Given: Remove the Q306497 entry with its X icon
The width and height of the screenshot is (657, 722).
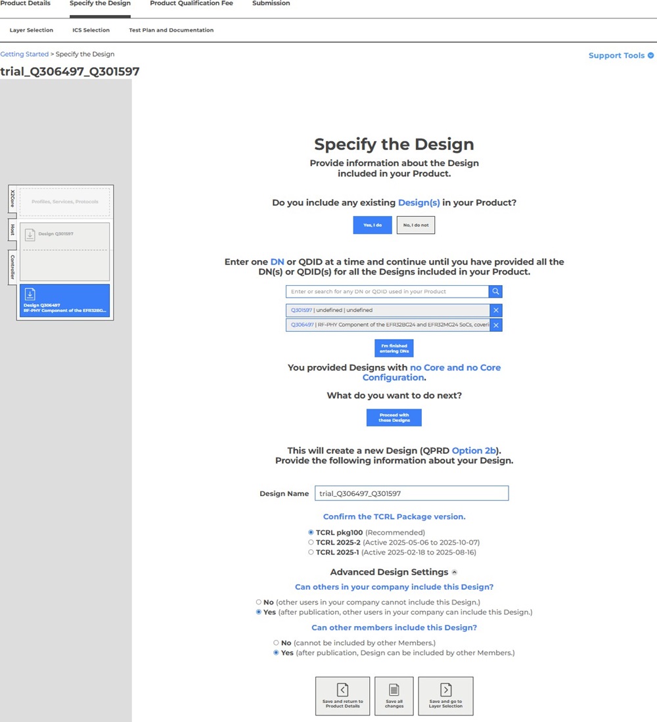Looking at the screenshot, I should [496, 325].
